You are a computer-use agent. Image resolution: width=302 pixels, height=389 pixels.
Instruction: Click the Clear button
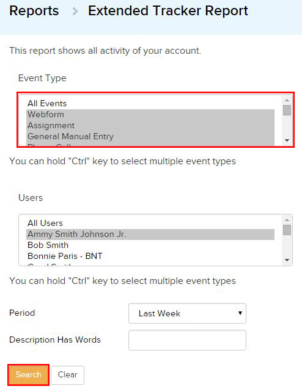click(x=67, y=374)
